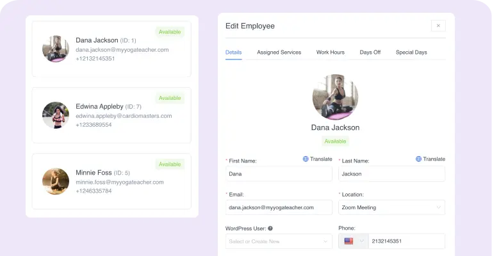Viewport: 492px width, 256px height.
Task: Click Translate link for Last Name
Action: [434, 159]
